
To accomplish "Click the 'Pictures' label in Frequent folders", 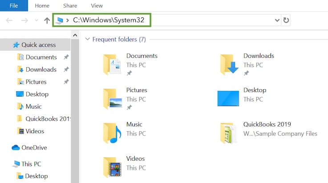I will click(x=137, y=90).
